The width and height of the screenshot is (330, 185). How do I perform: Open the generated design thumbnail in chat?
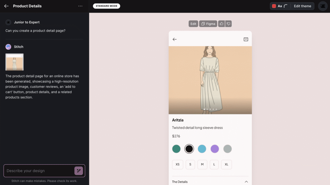tap(15, 62)
